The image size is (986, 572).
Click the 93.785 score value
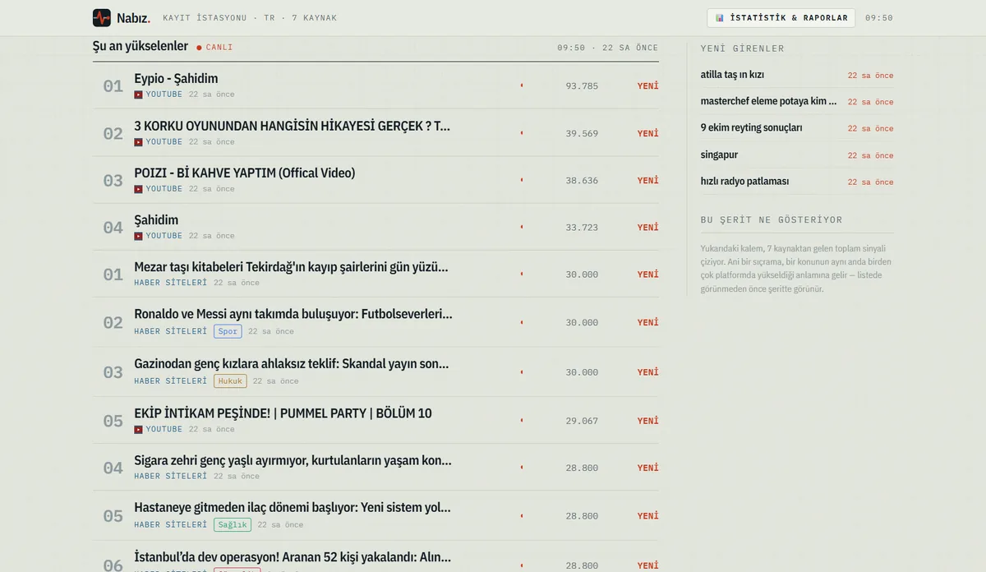click(582, 85)
